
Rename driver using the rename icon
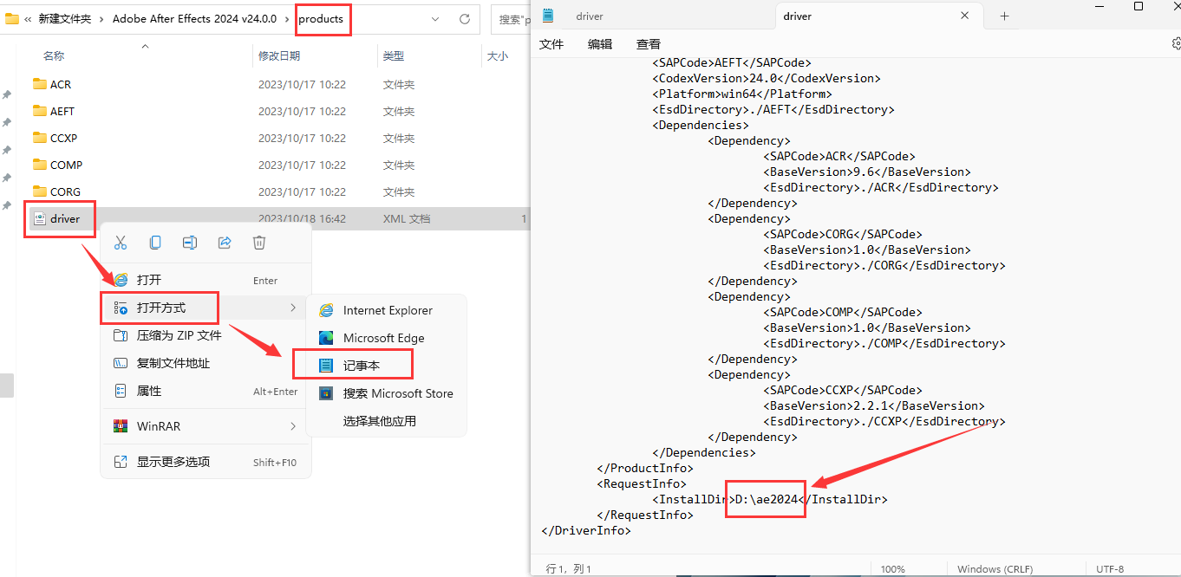click(190, 243)
